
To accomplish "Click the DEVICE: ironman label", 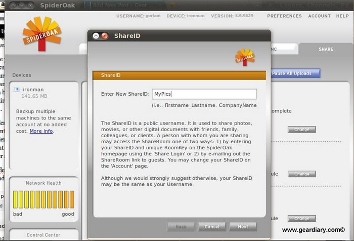I will point(186,16).
